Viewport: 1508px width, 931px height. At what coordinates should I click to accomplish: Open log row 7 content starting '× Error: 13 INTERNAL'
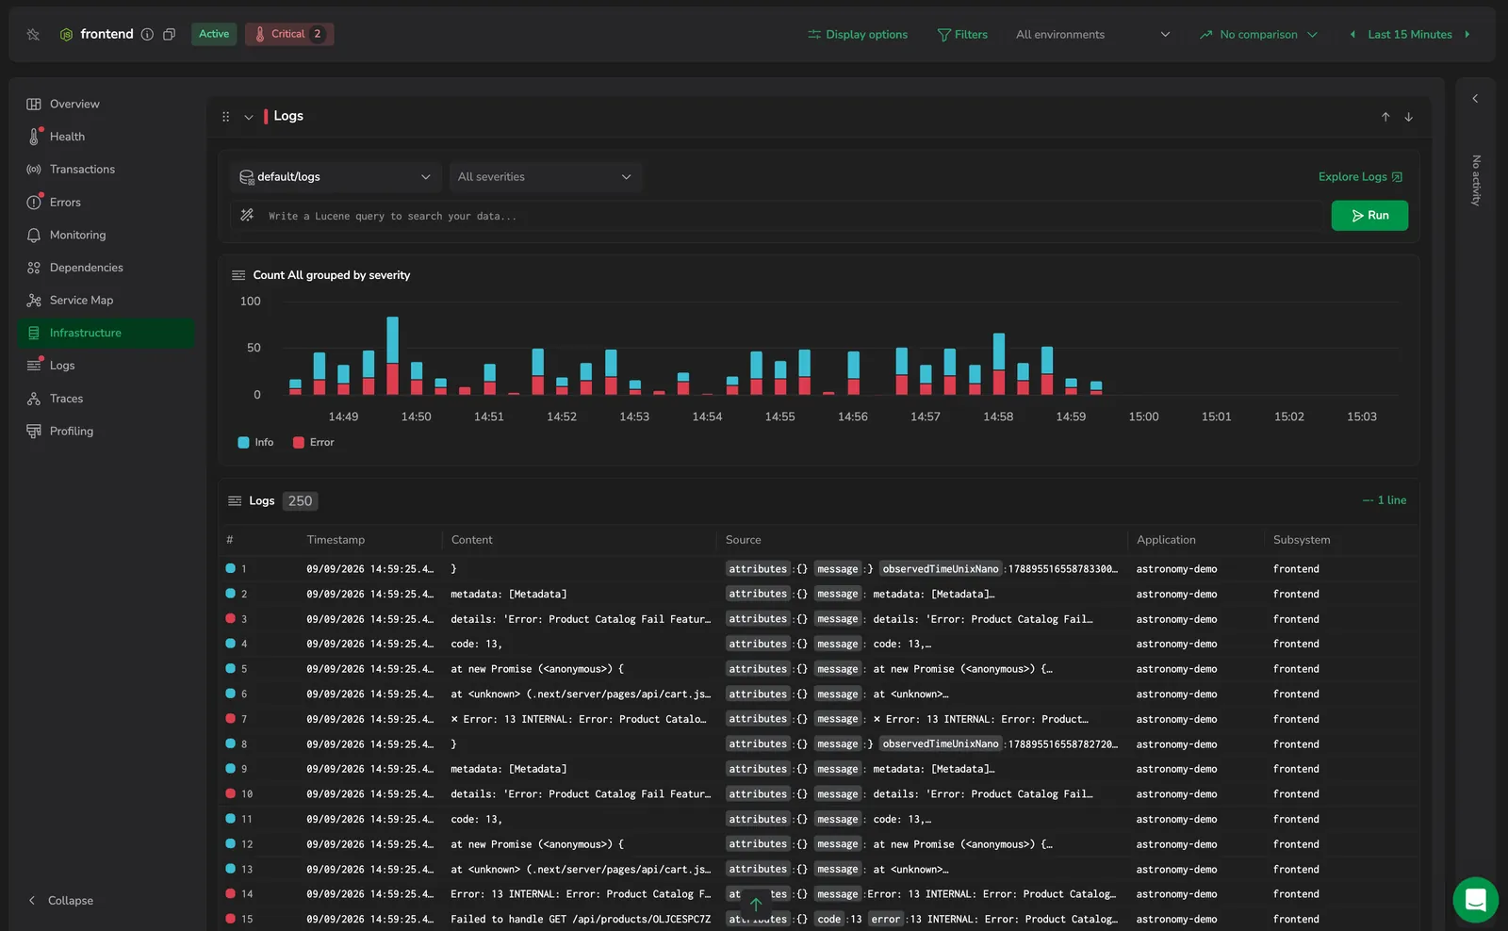(579, 719)
